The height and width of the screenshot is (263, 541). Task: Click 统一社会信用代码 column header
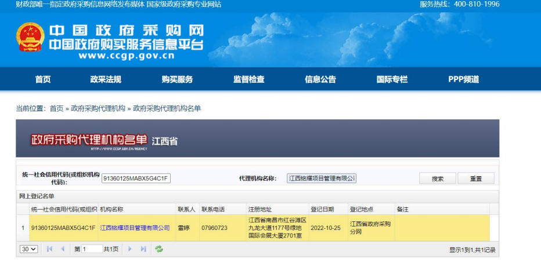pos(64,209)
